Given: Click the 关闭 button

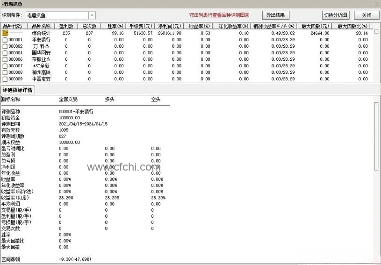Looking at the screenshot, I should point(367,15).
